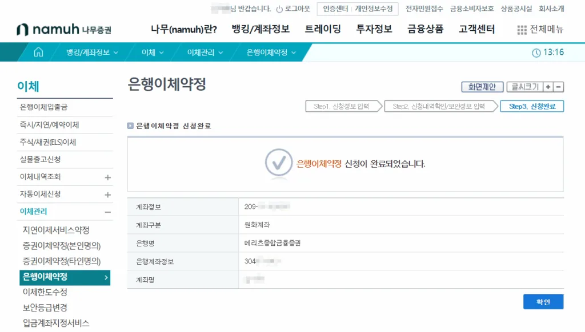Open 뱅킹/계좌정보 main menu
This screenshot has height=332, width=585.
pyautogui.click(x=261, y=29)
